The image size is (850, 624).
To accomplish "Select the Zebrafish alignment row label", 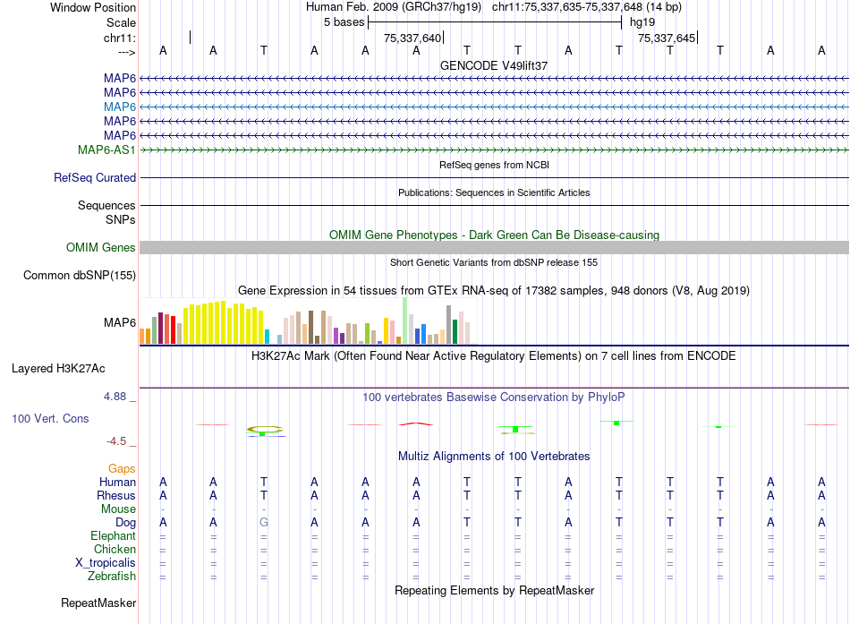I will pos(112,577).
